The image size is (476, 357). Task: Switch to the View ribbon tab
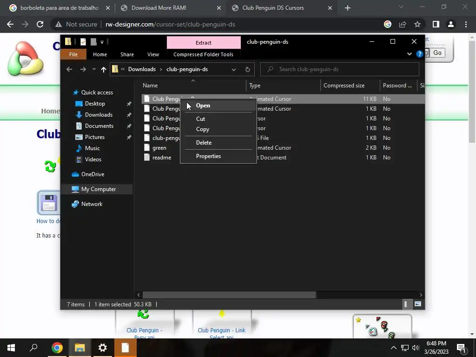tap(153, 54)
